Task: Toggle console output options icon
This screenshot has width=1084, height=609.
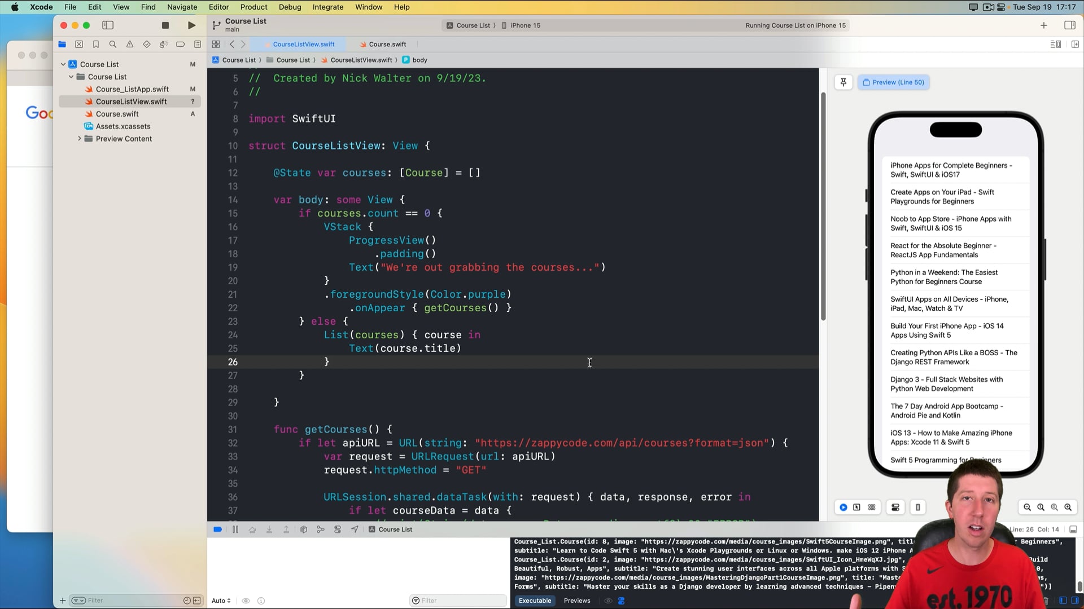Action: click(x=622, y=601)
